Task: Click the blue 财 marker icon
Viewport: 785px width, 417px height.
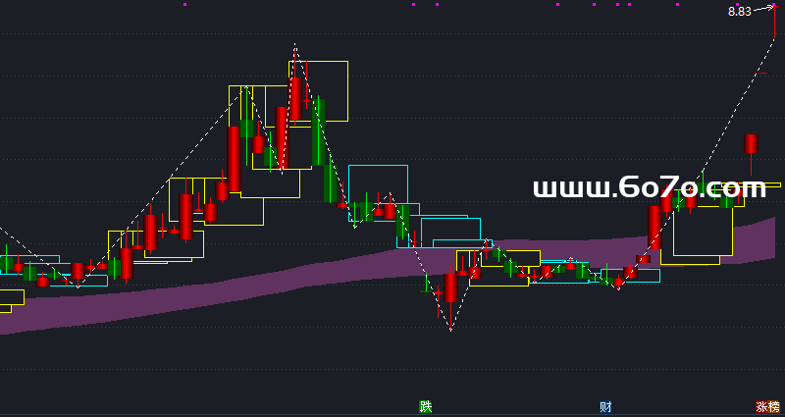Action: (x=606, y=407)
